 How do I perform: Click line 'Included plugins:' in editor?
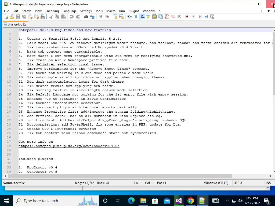[x=37, y=159]
